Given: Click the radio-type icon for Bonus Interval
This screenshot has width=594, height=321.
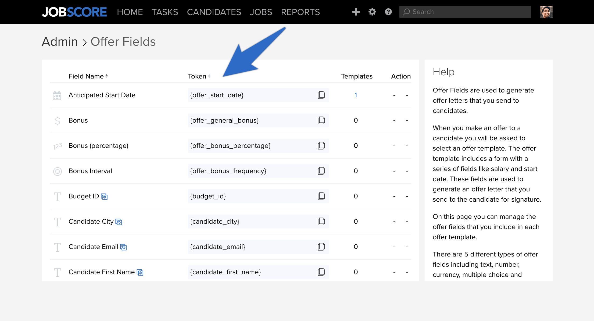Looking at the screenshot, I should pyautogui.click(x=58, y=171).
